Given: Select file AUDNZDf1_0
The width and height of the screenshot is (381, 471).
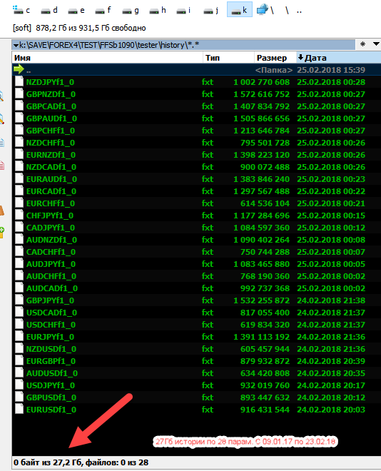Looking at the screenshot, I should (196, 240).
